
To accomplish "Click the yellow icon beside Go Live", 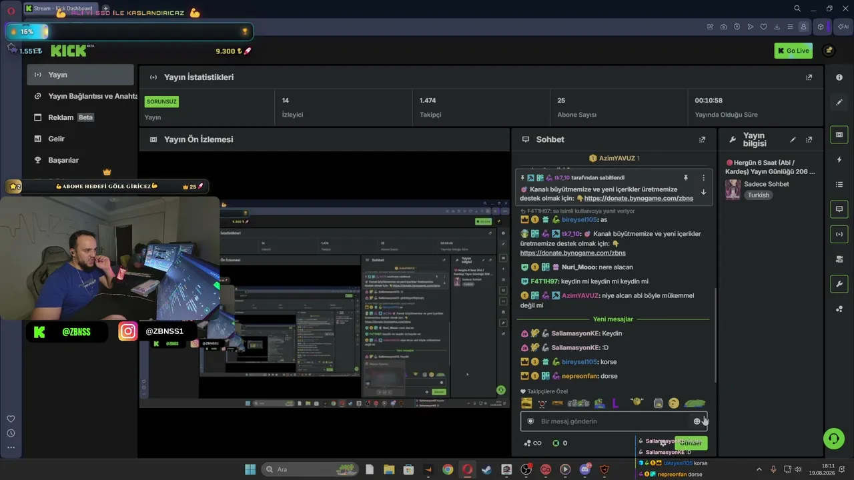I will 829,51.
